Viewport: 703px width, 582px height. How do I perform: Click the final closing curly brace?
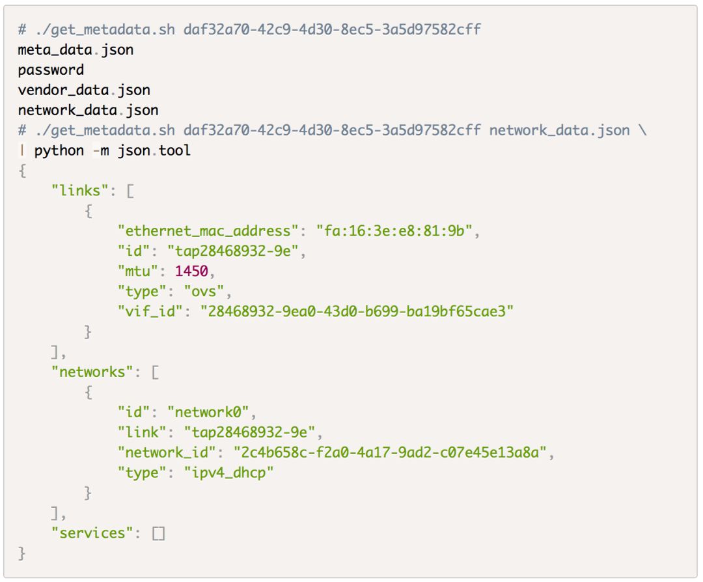[x=21, y=553]
